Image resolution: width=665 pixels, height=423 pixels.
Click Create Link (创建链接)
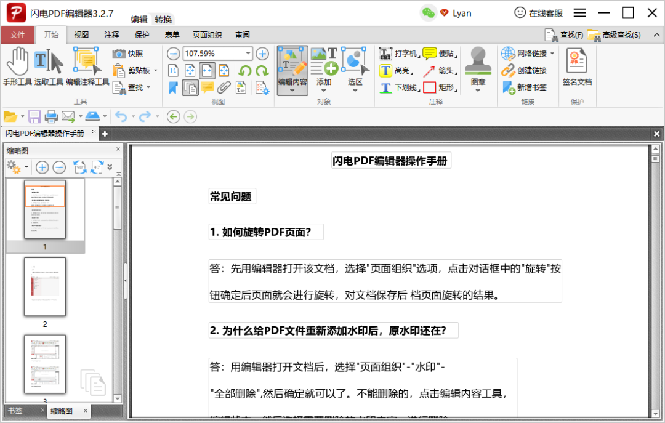click(524, 70)
